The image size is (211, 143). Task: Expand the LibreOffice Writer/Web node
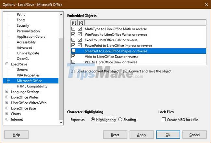7,103
